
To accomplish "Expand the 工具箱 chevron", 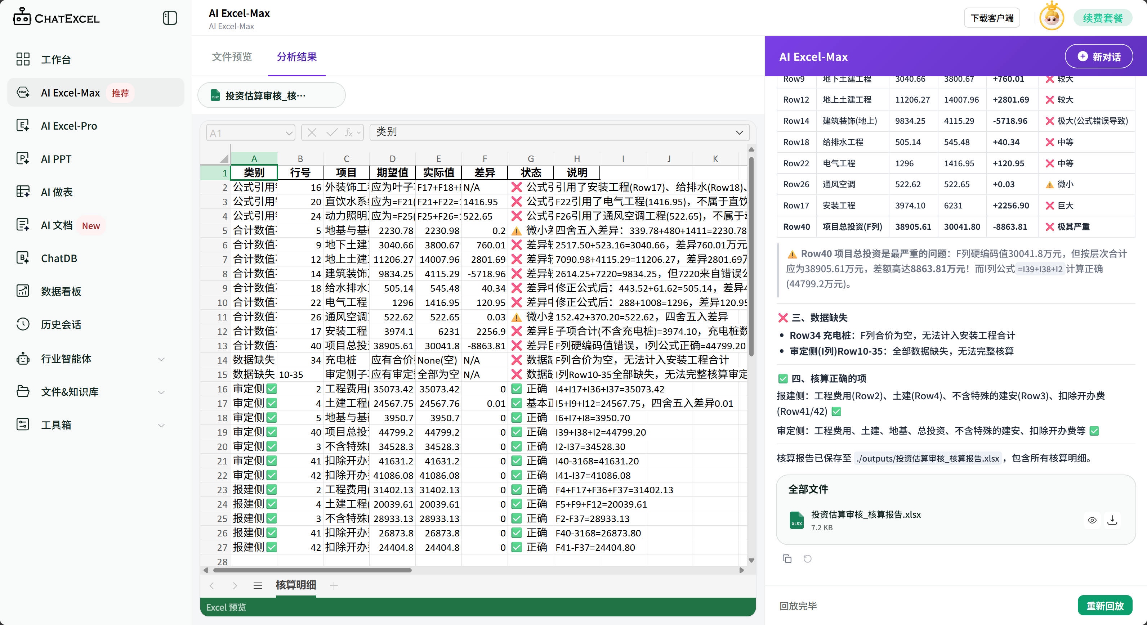I will tap(162, 425).
